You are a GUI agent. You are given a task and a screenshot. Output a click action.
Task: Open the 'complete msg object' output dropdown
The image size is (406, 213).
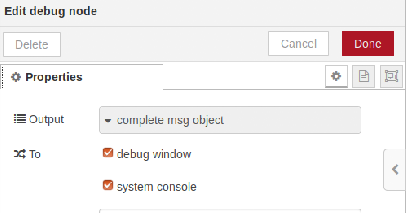click(230, 120)
